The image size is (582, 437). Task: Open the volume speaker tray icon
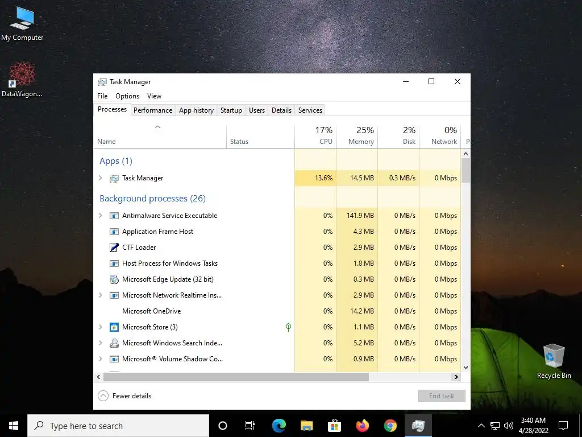click(x=509, y=426)
